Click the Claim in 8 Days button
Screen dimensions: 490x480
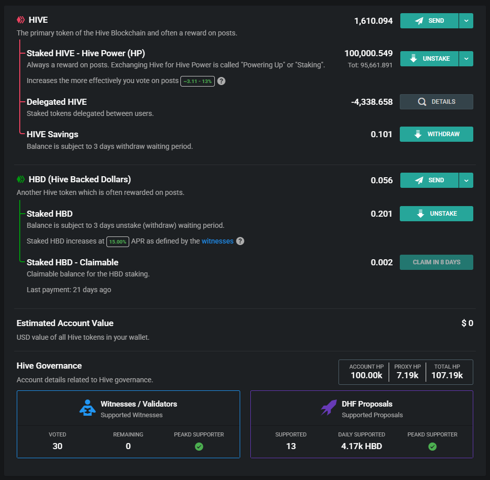[436, 262]
